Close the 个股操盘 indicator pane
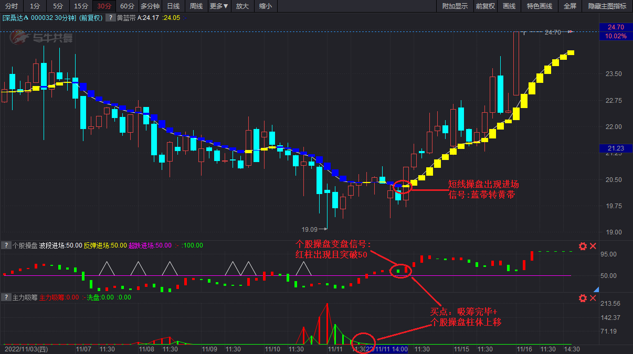633x354 pixels. pyautogui.click(x=593, y=246)
